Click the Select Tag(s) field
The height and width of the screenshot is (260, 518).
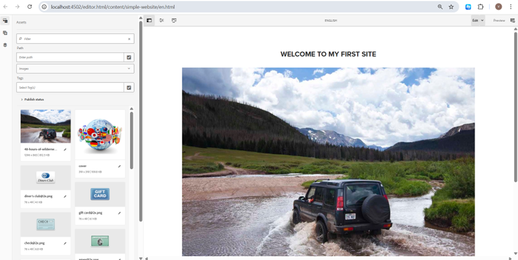[x=70, y=87]
